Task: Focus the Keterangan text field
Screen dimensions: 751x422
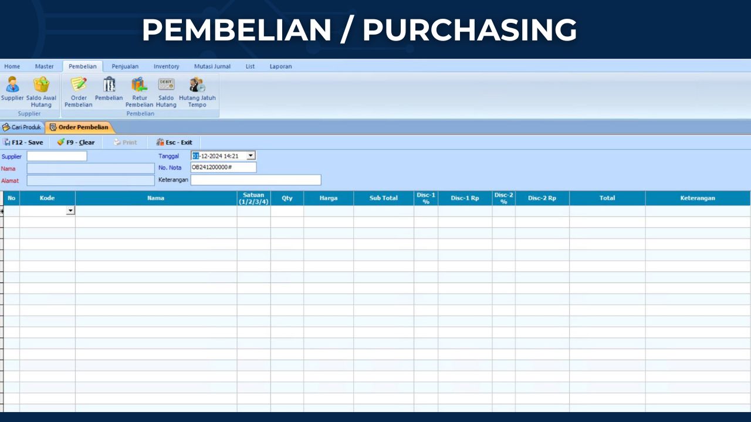Action: point(256,180)
